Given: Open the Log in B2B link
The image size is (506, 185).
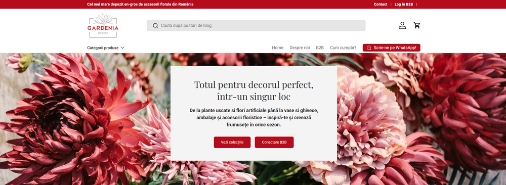Looking at the screenshot, I should tap(404, 4).
